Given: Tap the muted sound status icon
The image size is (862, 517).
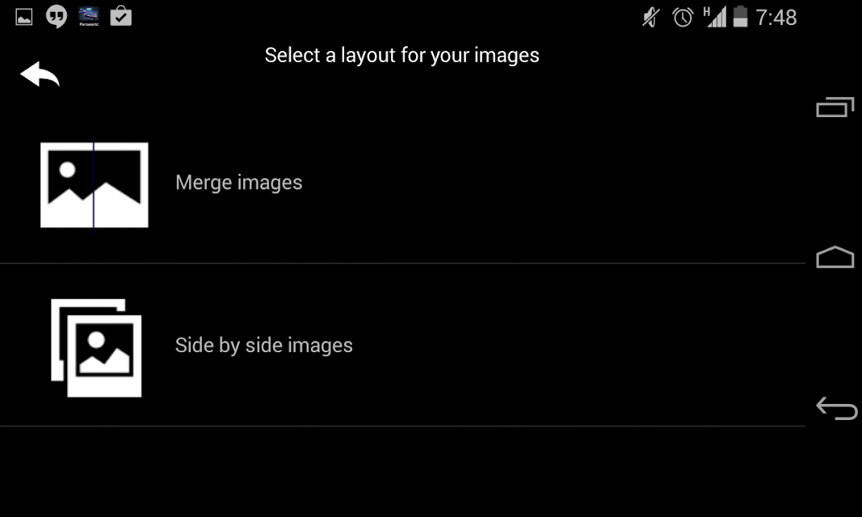Looking at the screenshot, I should (x=651, y=17).
